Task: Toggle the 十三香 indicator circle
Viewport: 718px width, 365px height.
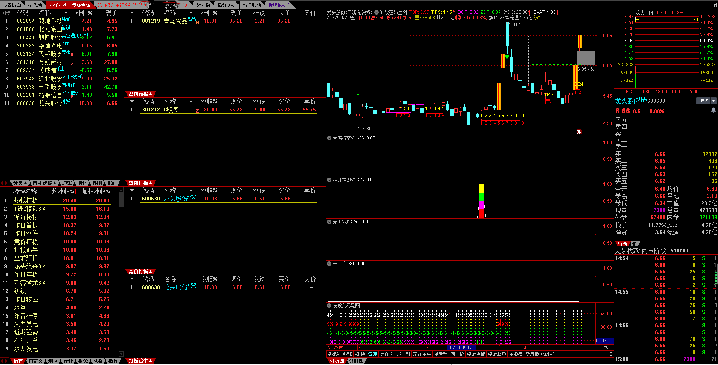Action: click(329, 264)
